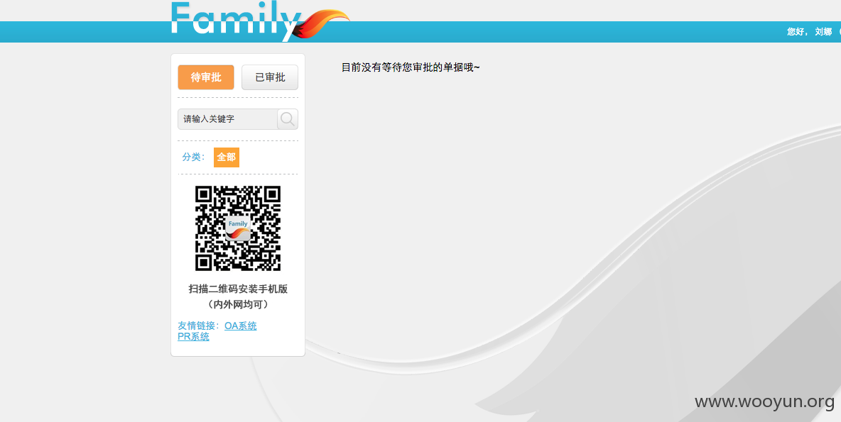The image size is (841, 422).
Task: Click the 友情链接: label
Action: tap(200, 326)
